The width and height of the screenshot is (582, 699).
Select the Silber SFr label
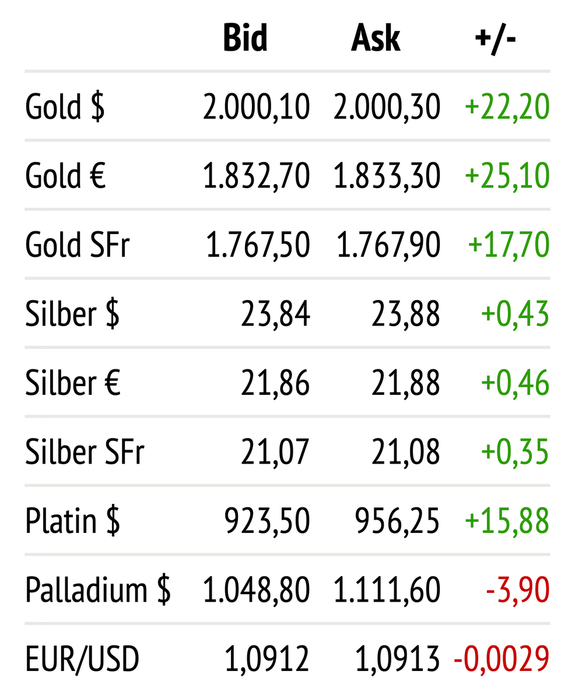pos(85,452)
